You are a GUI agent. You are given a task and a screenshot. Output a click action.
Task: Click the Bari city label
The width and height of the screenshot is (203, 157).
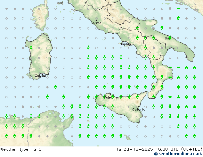[168, 38]
